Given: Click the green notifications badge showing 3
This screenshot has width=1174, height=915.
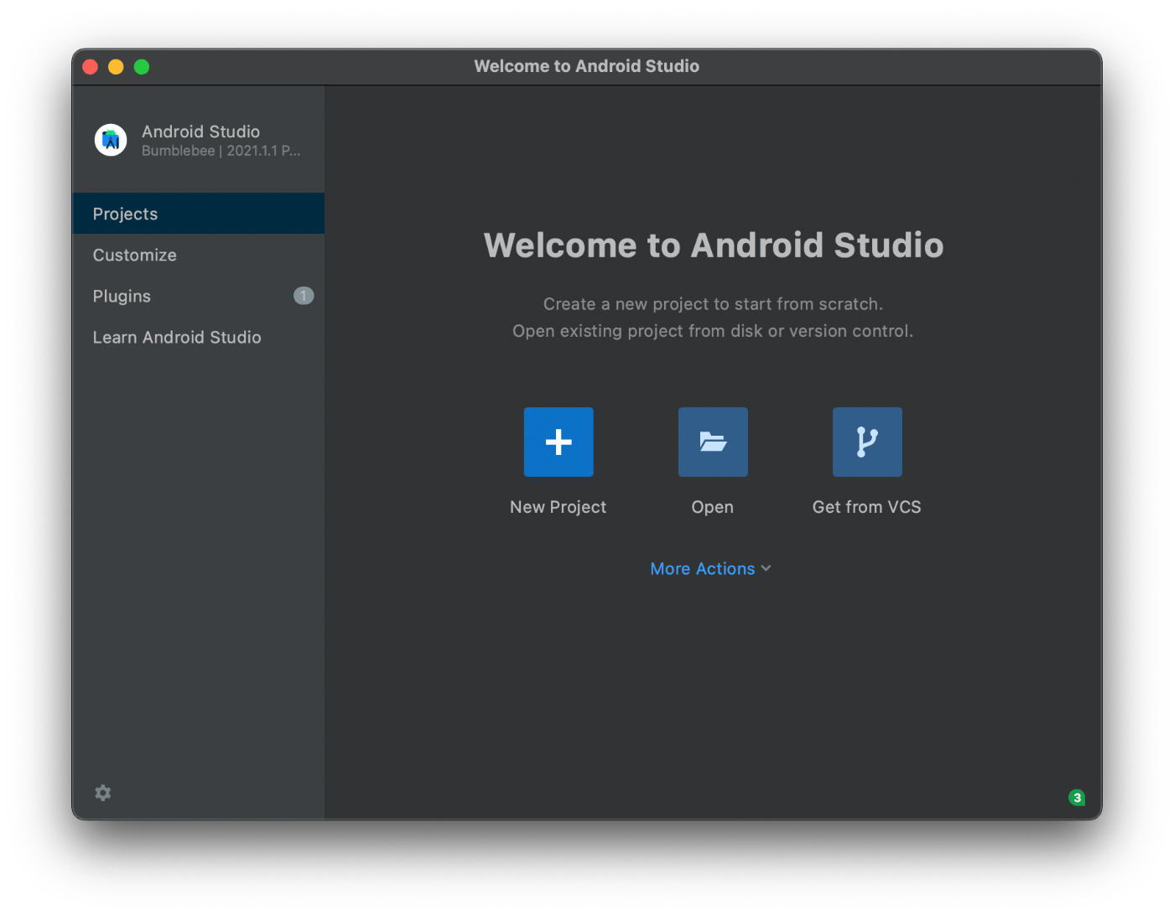Looking at the screenshot, I should (1077, 798).
